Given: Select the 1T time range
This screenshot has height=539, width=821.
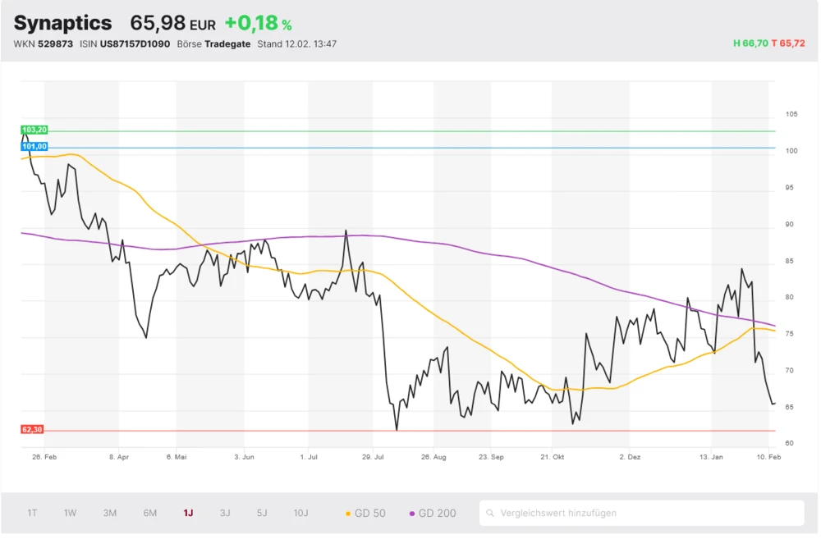Looking at the screenshot, I should [32, 513].
